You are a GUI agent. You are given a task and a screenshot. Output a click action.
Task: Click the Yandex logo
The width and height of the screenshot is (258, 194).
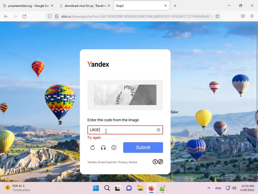tap(98, 64)
